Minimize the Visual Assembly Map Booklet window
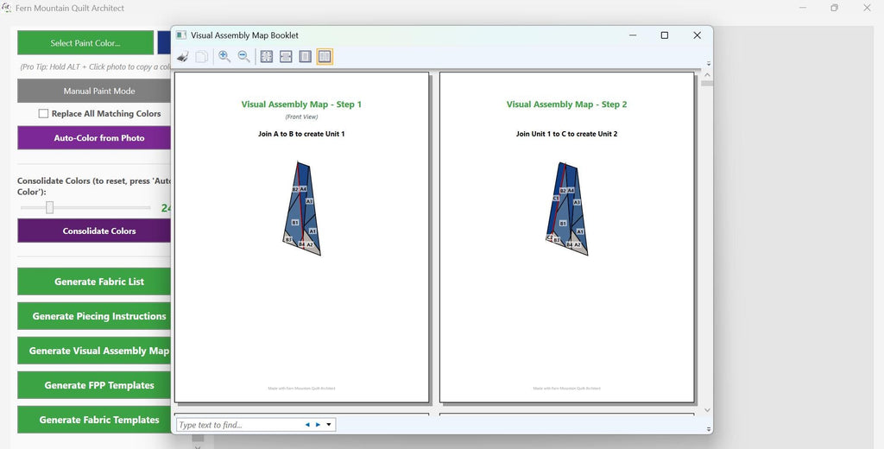The image size is (884, 449). point(633,35)
